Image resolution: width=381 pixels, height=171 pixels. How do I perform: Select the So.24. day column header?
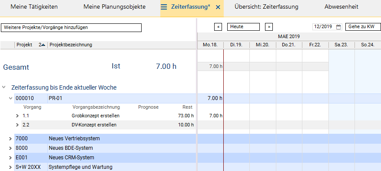(x=368, y=45)
